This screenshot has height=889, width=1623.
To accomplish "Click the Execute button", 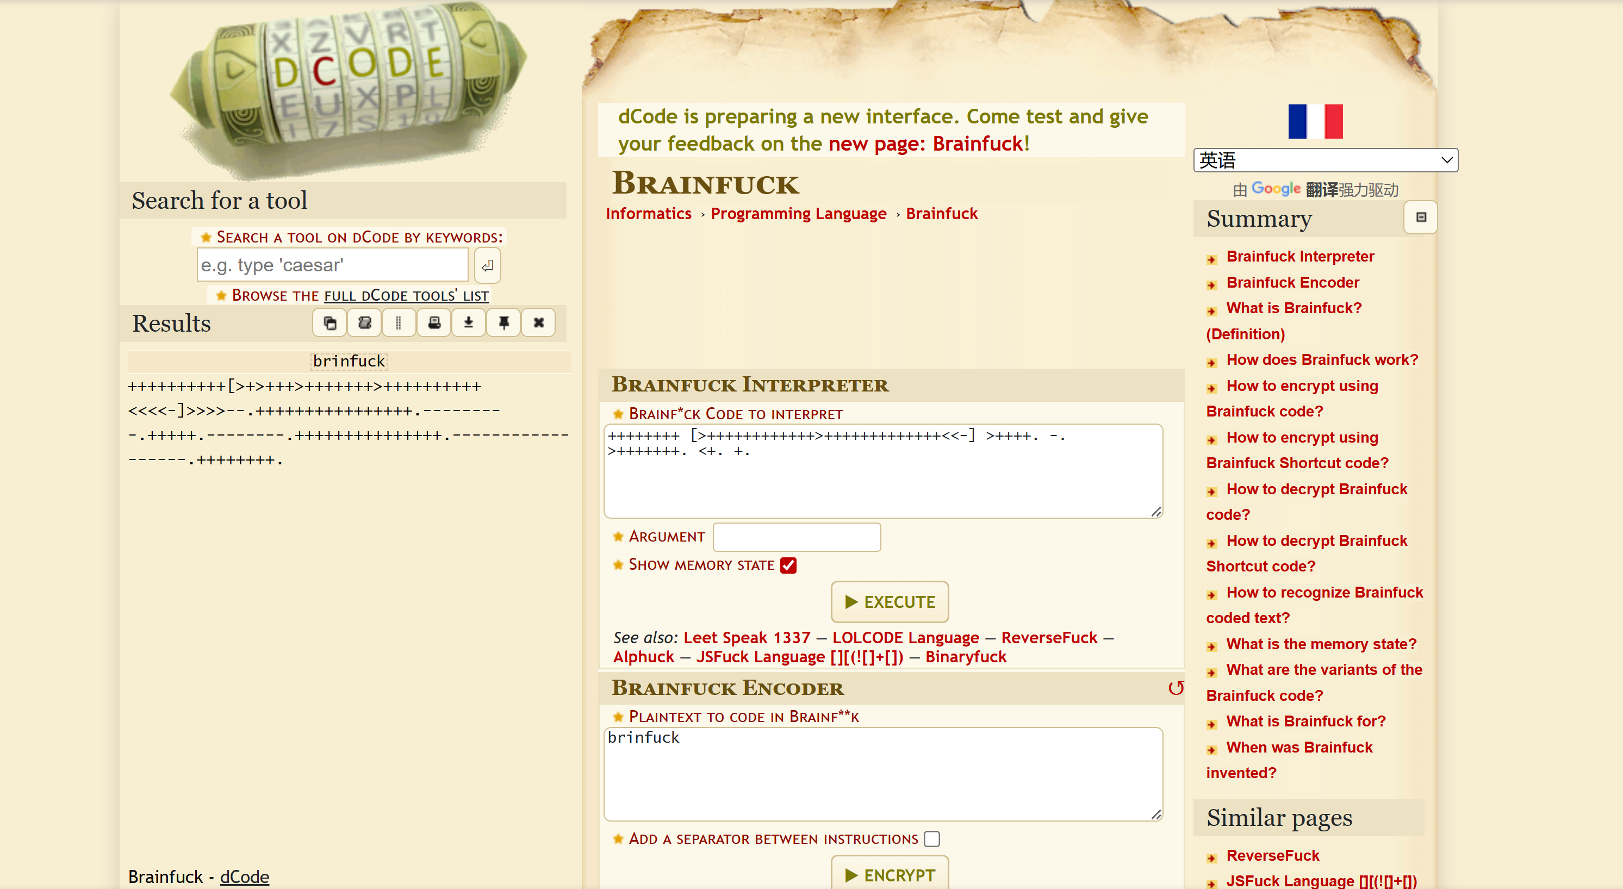I will 890,602.
